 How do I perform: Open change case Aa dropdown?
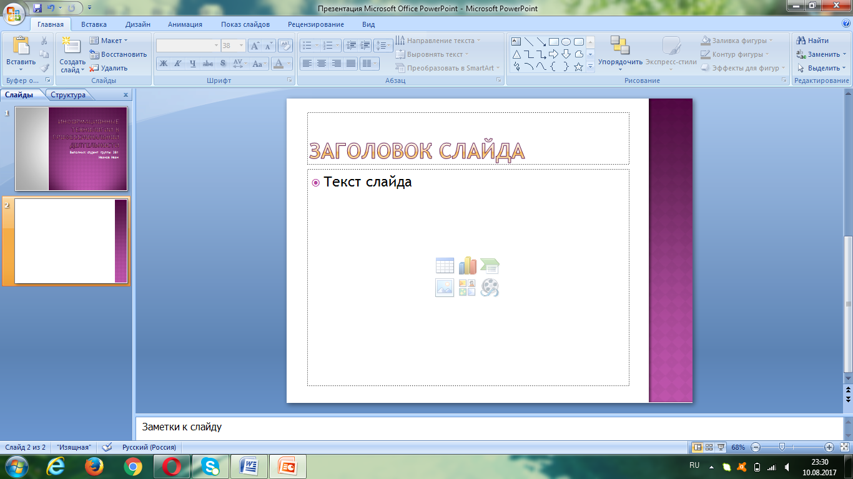pyautogui.click(x=259, y=63)
